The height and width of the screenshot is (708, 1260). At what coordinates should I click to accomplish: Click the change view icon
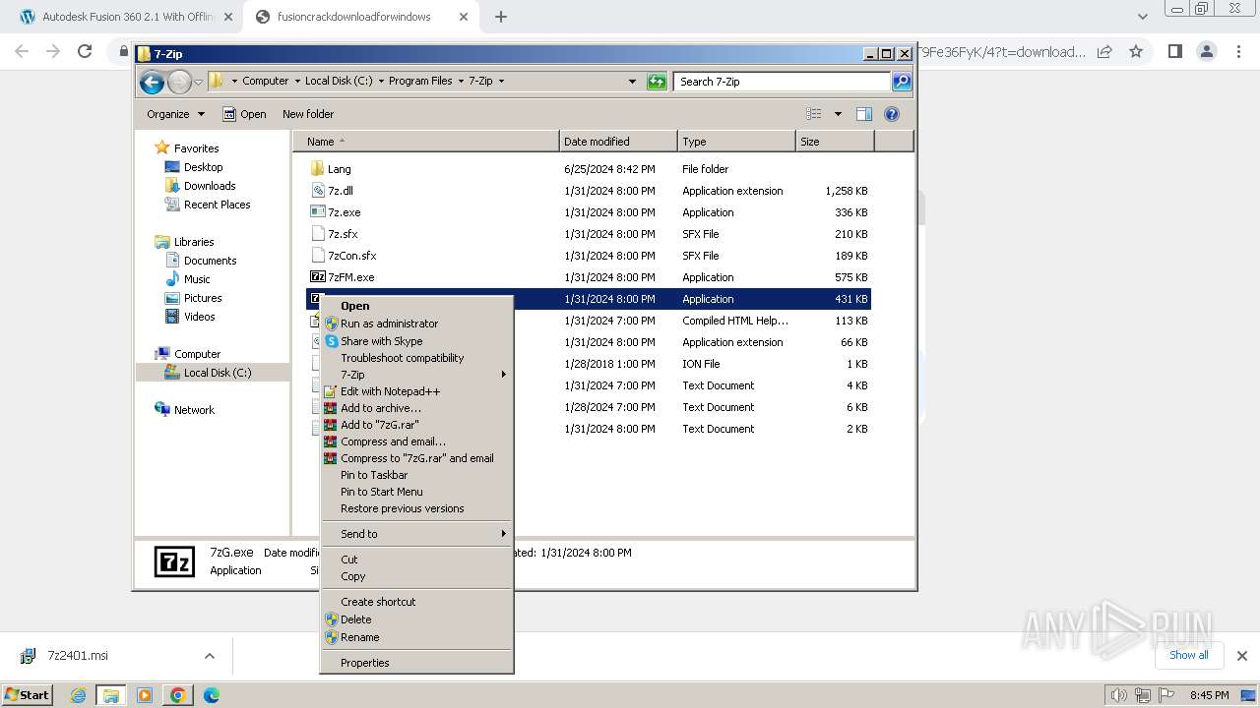click(x=814, y=114)
